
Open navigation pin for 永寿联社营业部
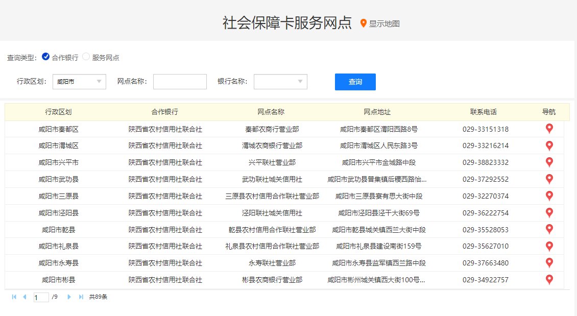tap(549, 263)
